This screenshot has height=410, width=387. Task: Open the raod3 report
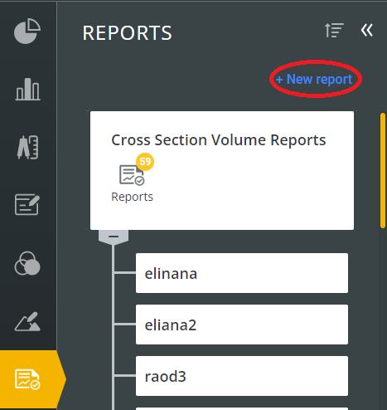point(242,376)
